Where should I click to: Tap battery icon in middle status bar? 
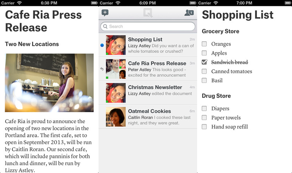coord(193,3)
